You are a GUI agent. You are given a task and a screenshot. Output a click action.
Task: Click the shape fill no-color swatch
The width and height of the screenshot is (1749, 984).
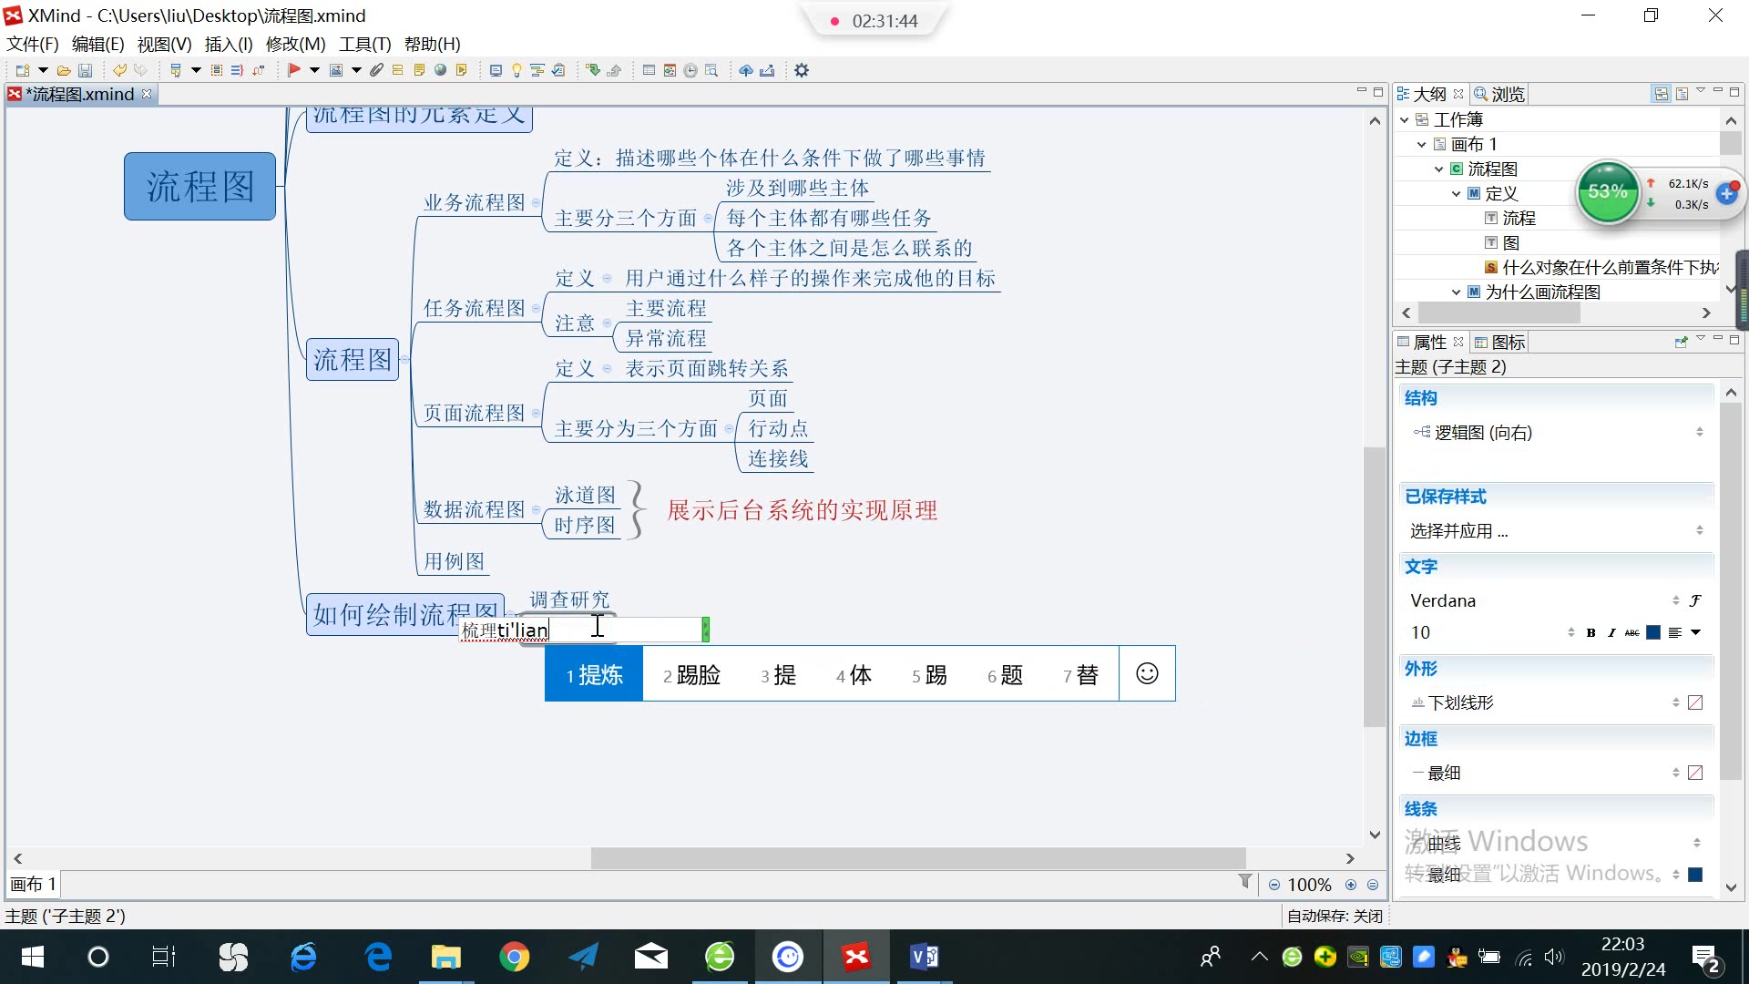pos(1695,702)
